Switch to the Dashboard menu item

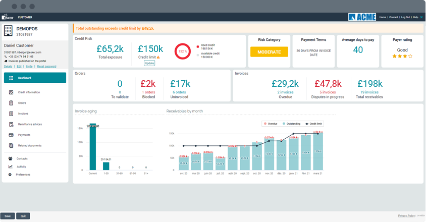tap(35, 78)
